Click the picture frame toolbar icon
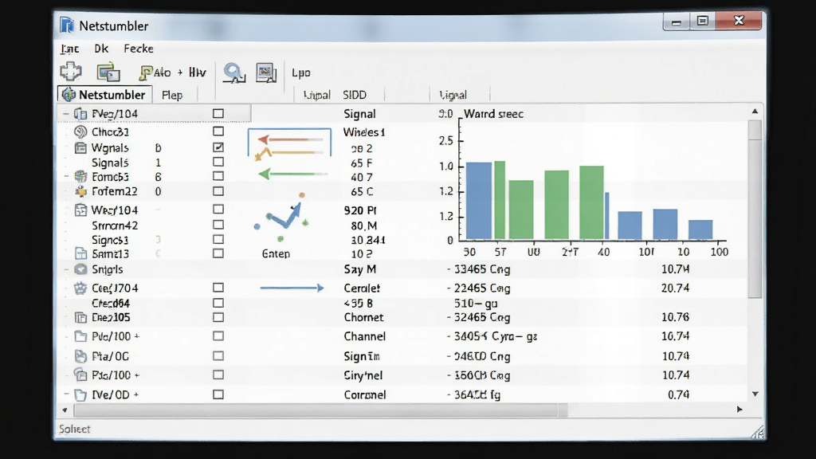This screenshot has width=816, height=459. pos(266,73)
